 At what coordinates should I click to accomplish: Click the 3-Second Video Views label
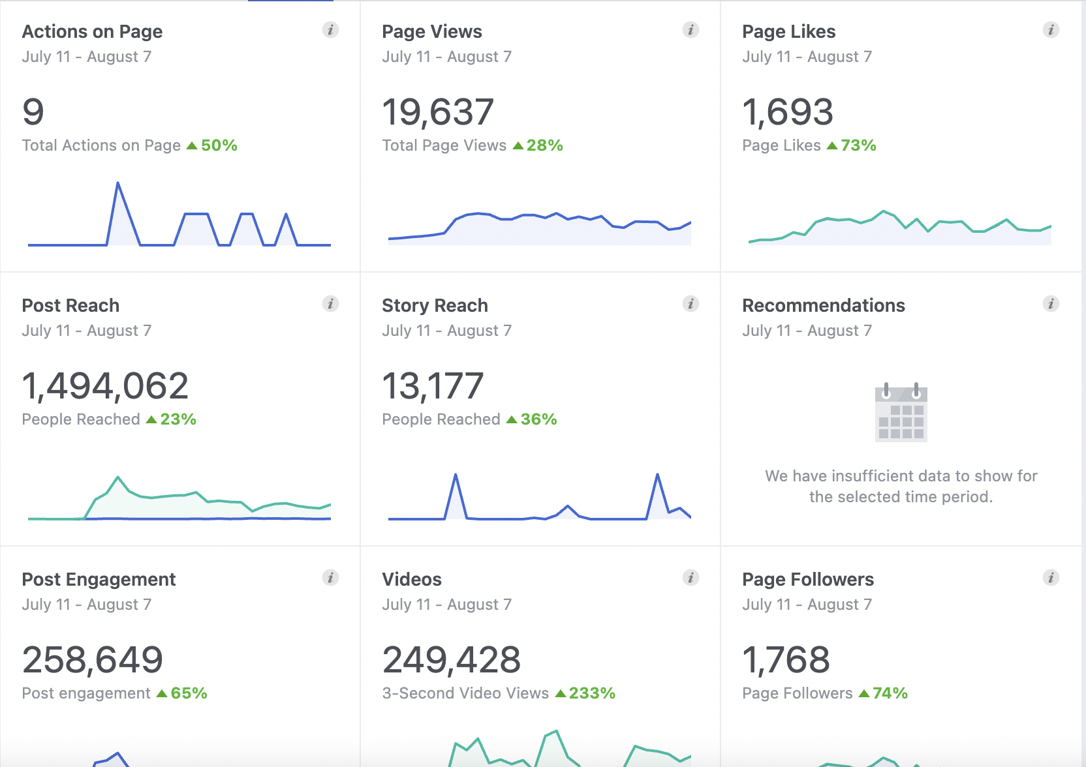click(x=466, y=693)
